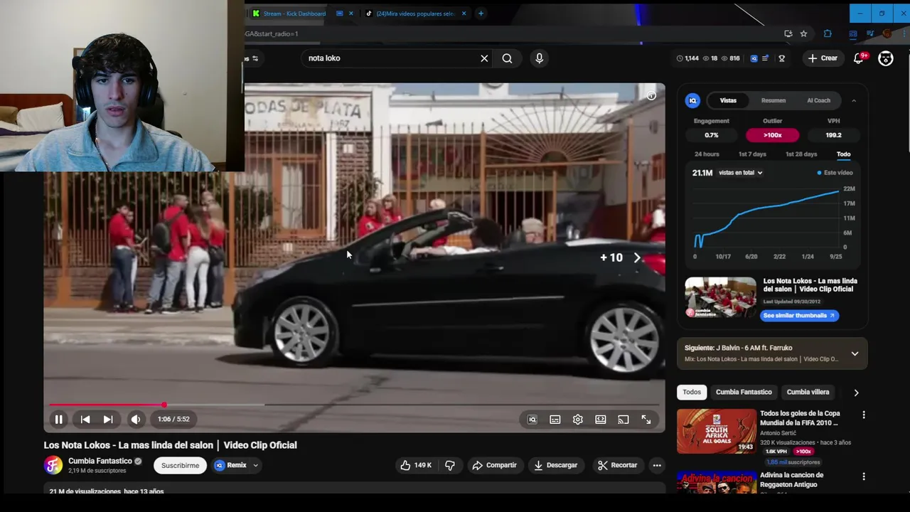The width and height of the screenshot is (910, 512).
Task: Open vistas en total dropdown
Action: point(740,173)
